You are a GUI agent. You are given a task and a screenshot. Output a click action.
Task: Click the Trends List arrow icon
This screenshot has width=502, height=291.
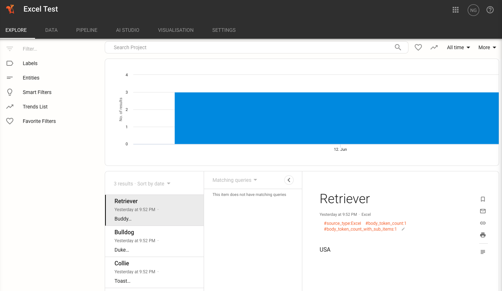pyautogui.click(x=10, y=107)
